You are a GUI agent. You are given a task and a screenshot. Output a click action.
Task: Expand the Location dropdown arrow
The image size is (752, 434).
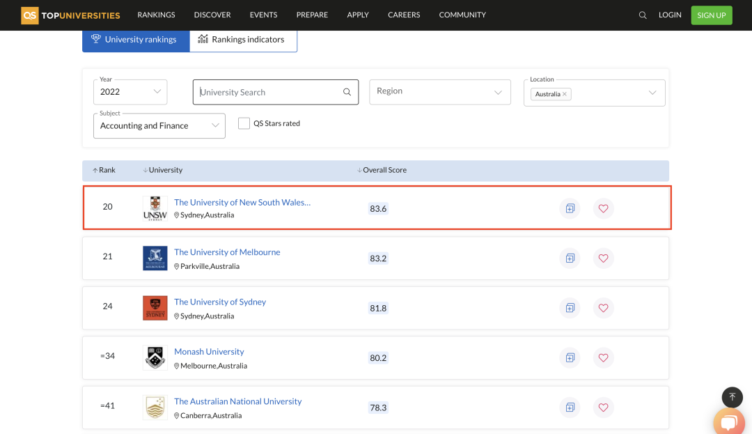pos(652,93)
